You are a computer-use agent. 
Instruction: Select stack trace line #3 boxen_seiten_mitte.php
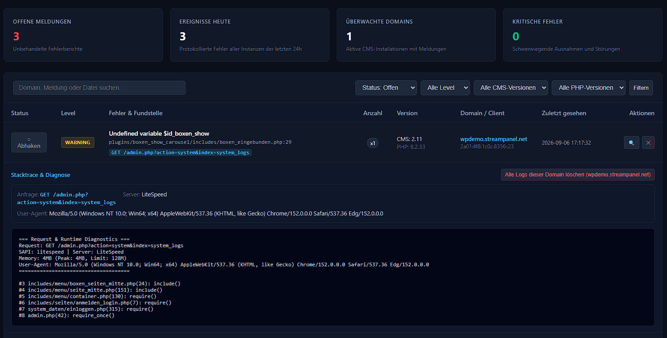tap(100, 284)
